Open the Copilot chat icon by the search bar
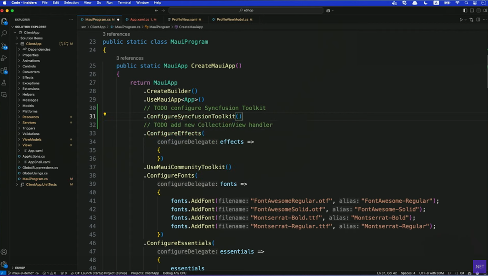 329,10
